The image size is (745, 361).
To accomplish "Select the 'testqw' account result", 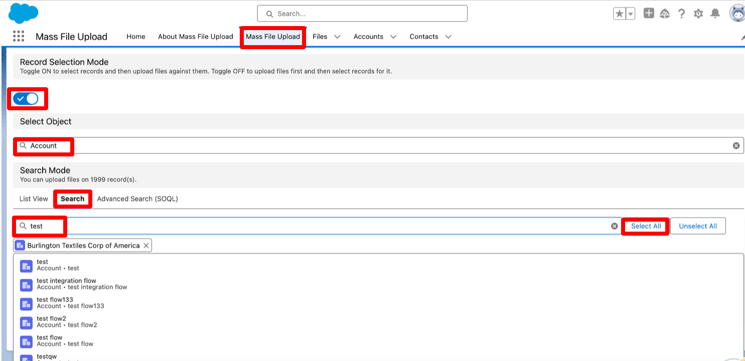I will pos(379,356).
